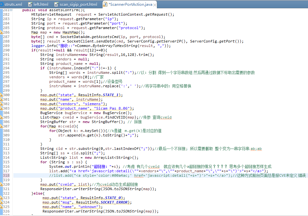The image size is (308, 216).
Task: Click the '}else{' on line 322
Action: click(x=38, y=193)
